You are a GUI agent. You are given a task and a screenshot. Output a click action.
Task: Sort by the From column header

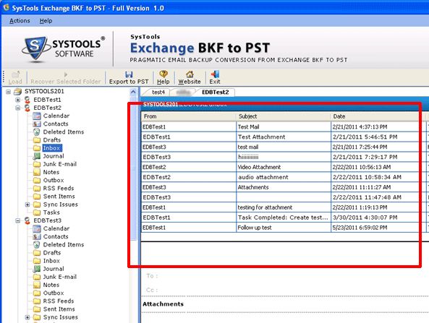(189, 116)
